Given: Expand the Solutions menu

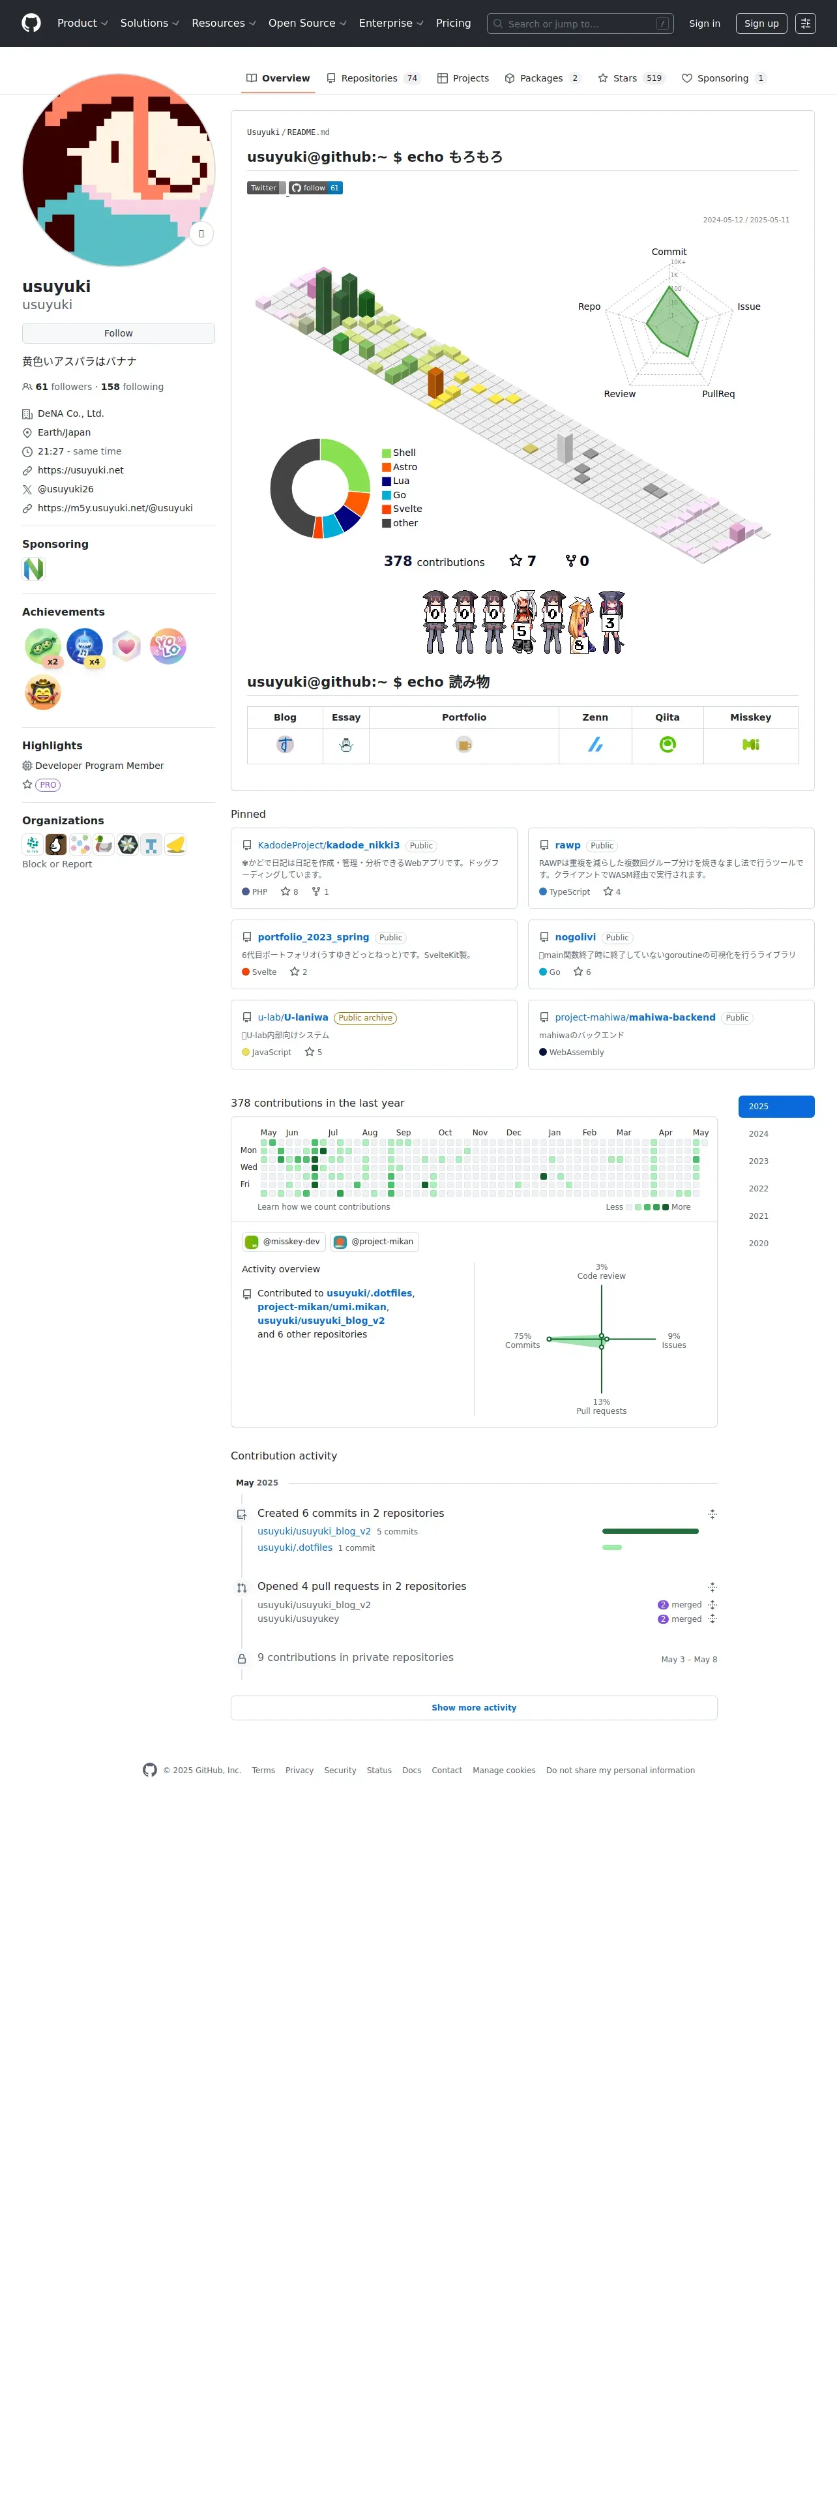Looking at the screenshot, I should [x=150, y=23].
